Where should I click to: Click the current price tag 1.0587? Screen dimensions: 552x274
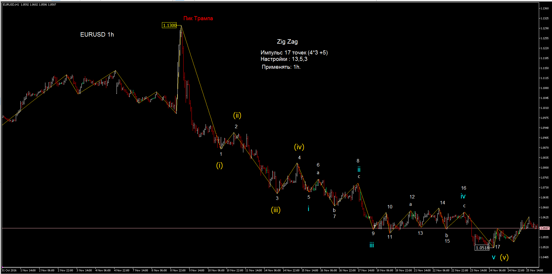(544, 228)
